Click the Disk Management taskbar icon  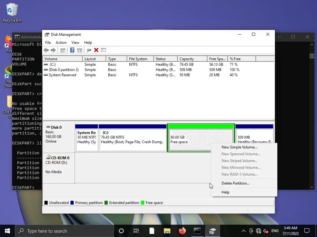tap(212, 231)
